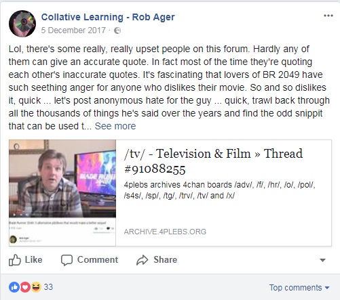The height and width of the screenshot is (300, 340).
Task: Click the 33 reactions count
Action: pos(48,287)
